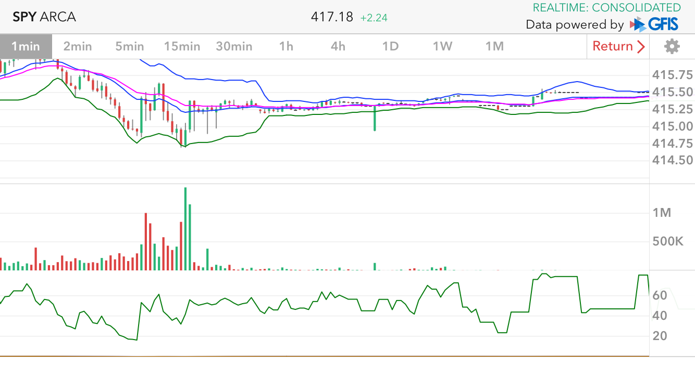Select the 1D chart interval

(x=390, y=46)
